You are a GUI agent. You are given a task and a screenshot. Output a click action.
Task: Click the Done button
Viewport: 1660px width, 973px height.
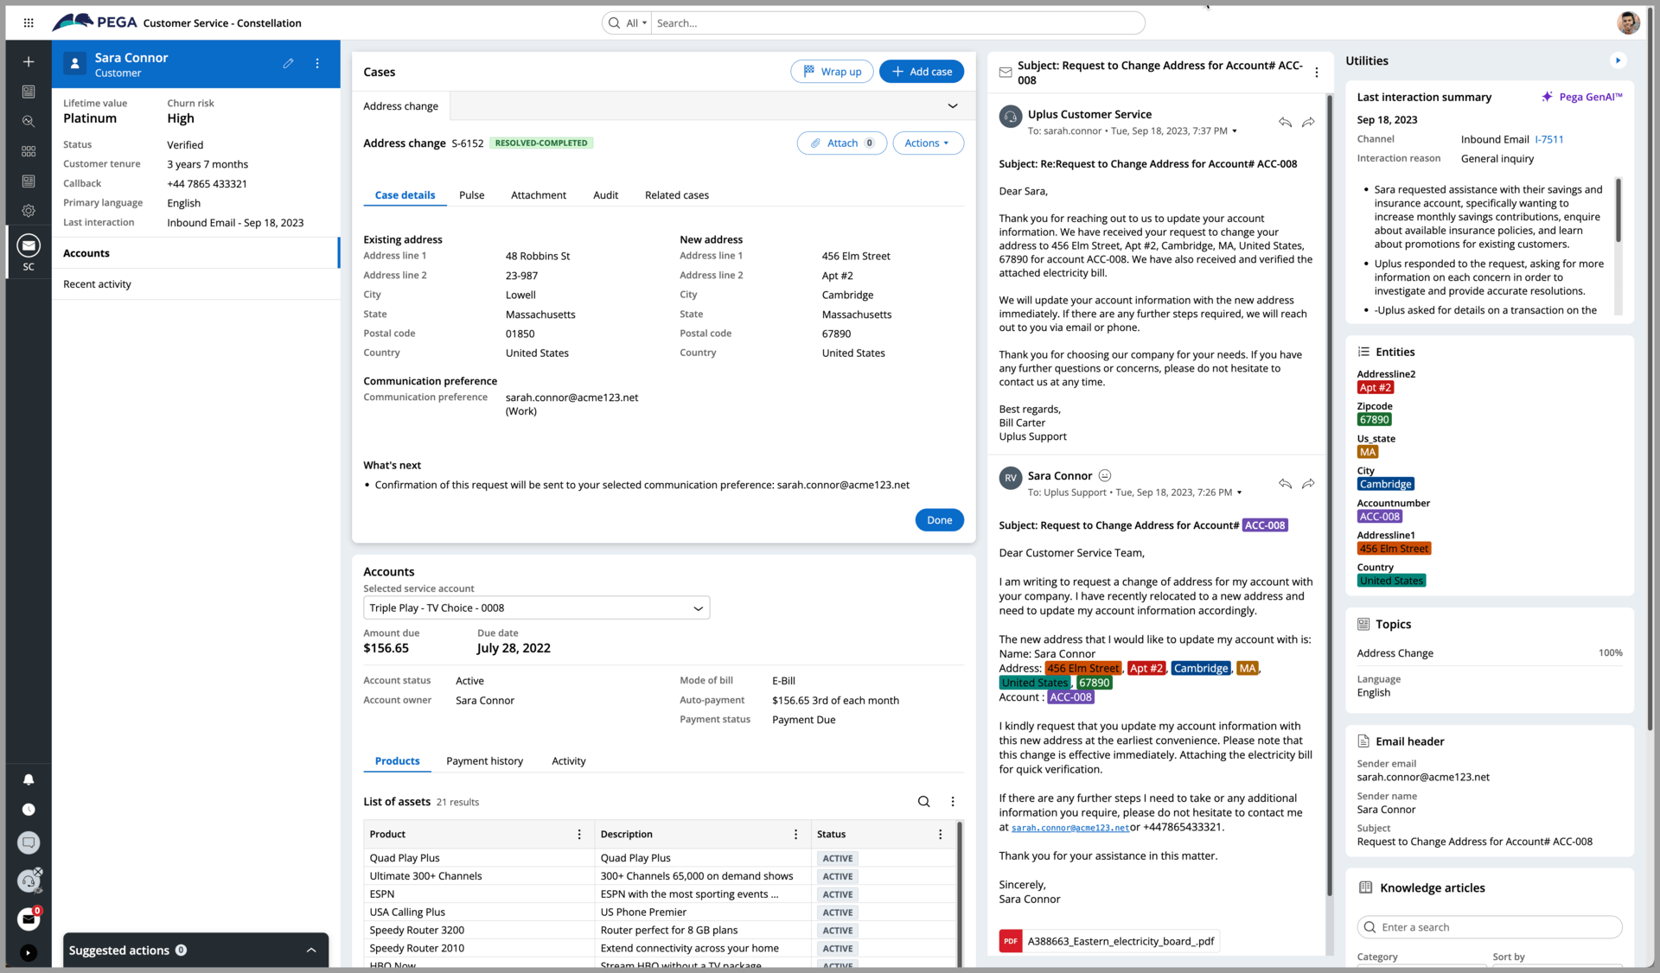coord(939,519)
